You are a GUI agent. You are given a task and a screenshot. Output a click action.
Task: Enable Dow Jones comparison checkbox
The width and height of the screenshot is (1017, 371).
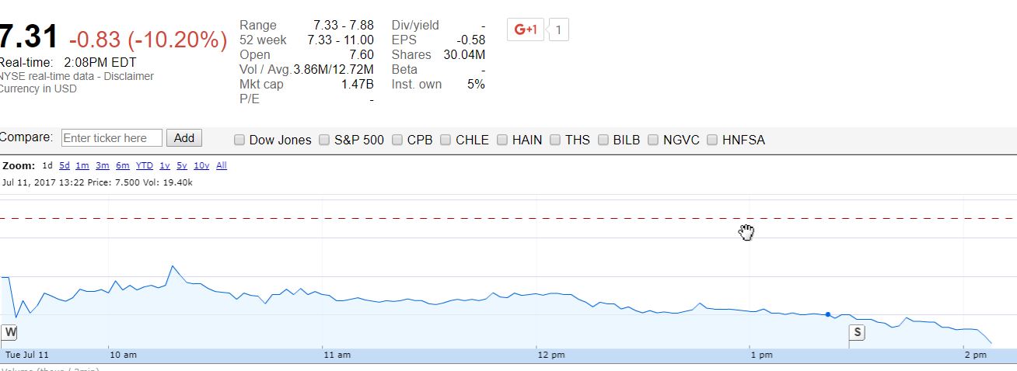click(240, 140)
